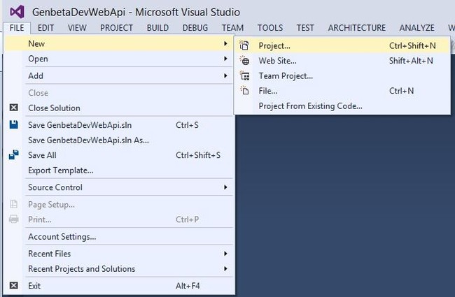Open the BUILD menu
Screen dimensions: 455x297
157,28
